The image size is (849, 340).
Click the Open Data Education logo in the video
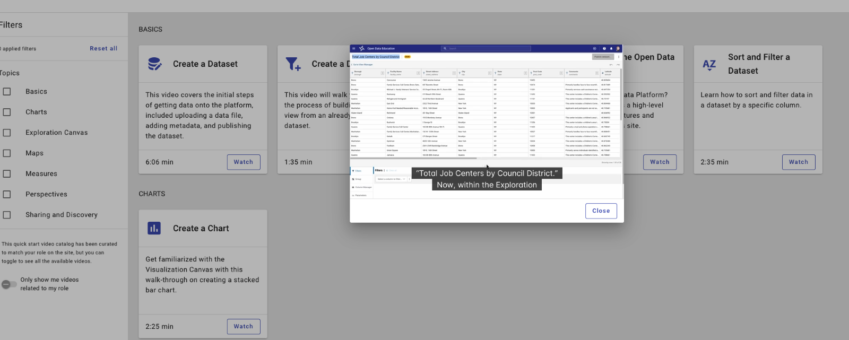[362, 48]
